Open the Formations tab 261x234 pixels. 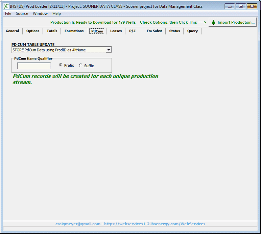[74, 31]
